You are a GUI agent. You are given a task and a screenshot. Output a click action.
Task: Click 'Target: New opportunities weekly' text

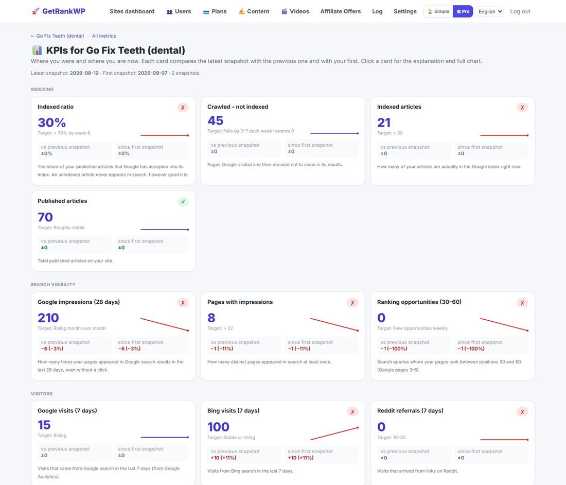[x=412, y=328]
